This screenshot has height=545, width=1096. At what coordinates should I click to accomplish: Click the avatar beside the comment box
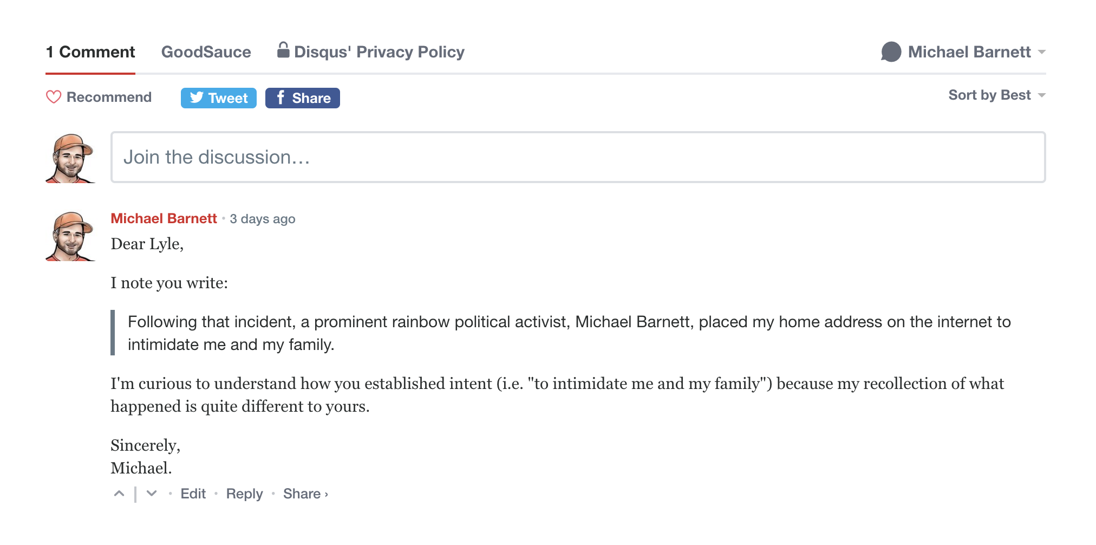tap(71, 158)
